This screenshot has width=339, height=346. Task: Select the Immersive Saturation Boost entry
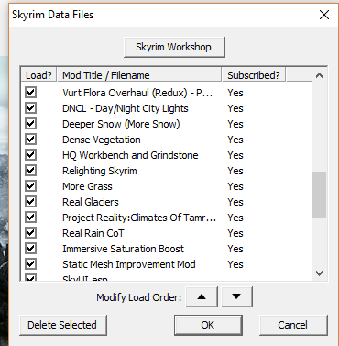coord(123,249)
